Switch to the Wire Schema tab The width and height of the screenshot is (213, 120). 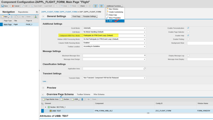99,94
